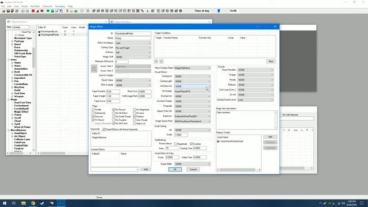368x207 pixels.
Task: Open the Effect Archetype dropdown
Action: pyautogui.click(x=133, y=43)
